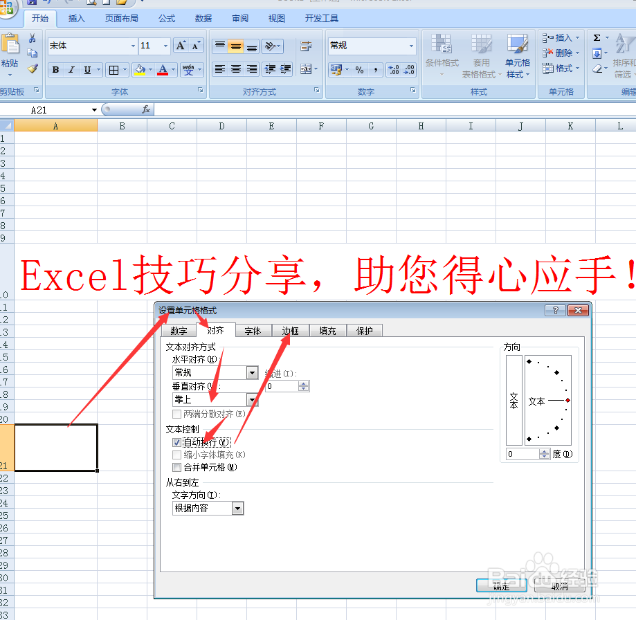
Task: Click the comma style icon
Action: 376,71
